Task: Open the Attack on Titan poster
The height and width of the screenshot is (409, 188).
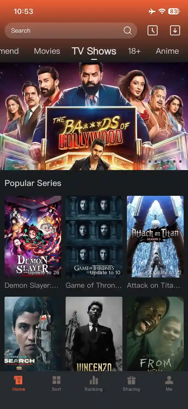Action: 155,236
